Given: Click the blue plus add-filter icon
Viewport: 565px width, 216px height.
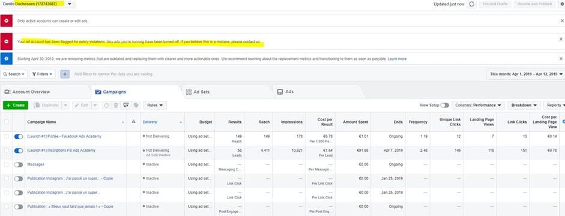Looking at the screenshot, I should [64, 74].
